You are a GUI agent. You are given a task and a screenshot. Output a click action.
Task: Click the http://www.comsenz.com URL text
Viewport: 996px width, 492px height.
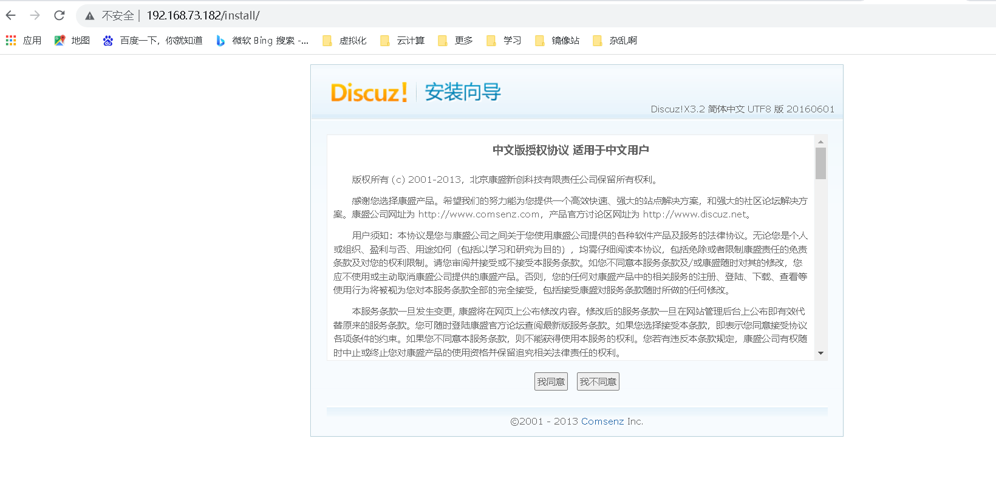coord(479,214)
